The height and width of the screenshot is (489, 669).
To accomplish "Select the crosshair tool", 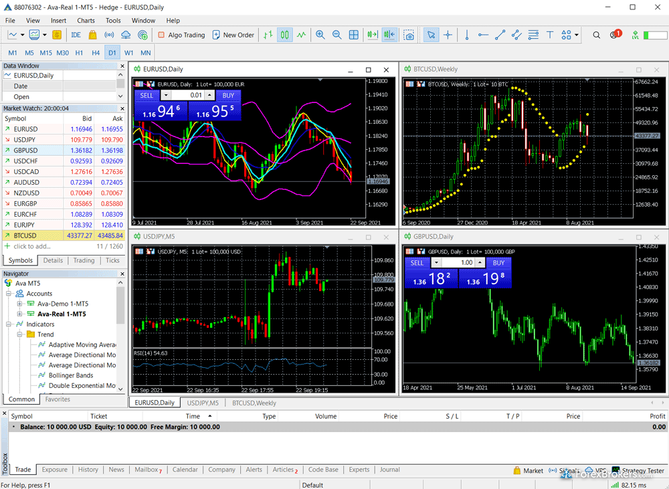I will click(x=448, y=35).
